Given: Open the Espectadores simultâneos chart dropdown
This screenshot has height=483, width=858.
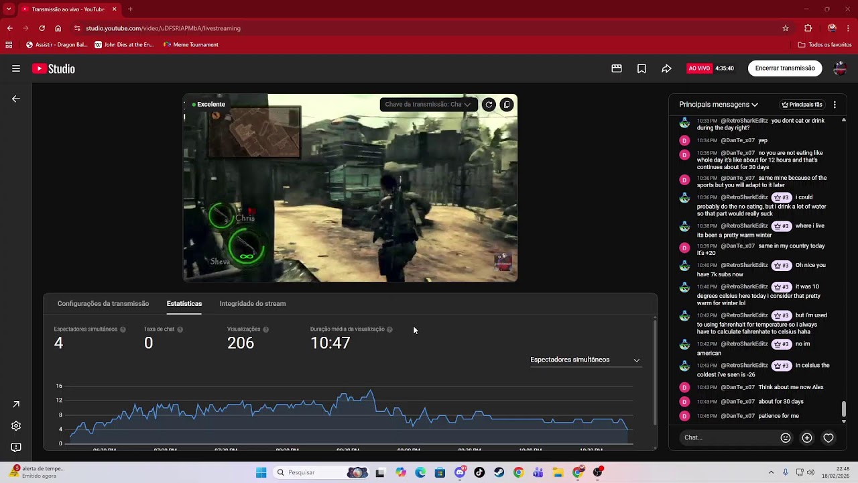Looking at the screenshot, I should coord(585,360).
